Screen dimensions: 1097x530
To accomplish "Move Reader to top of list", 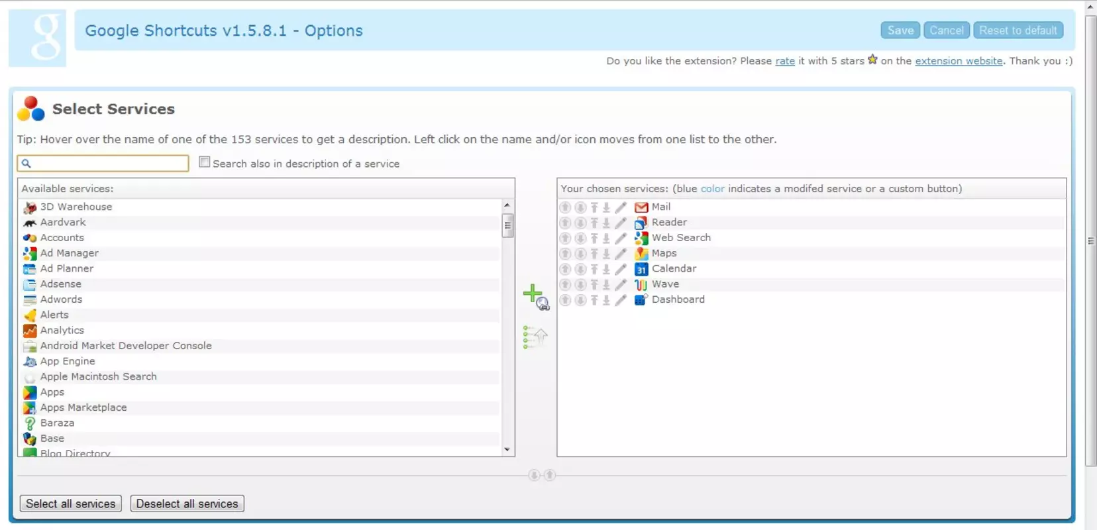I will 594,223.
